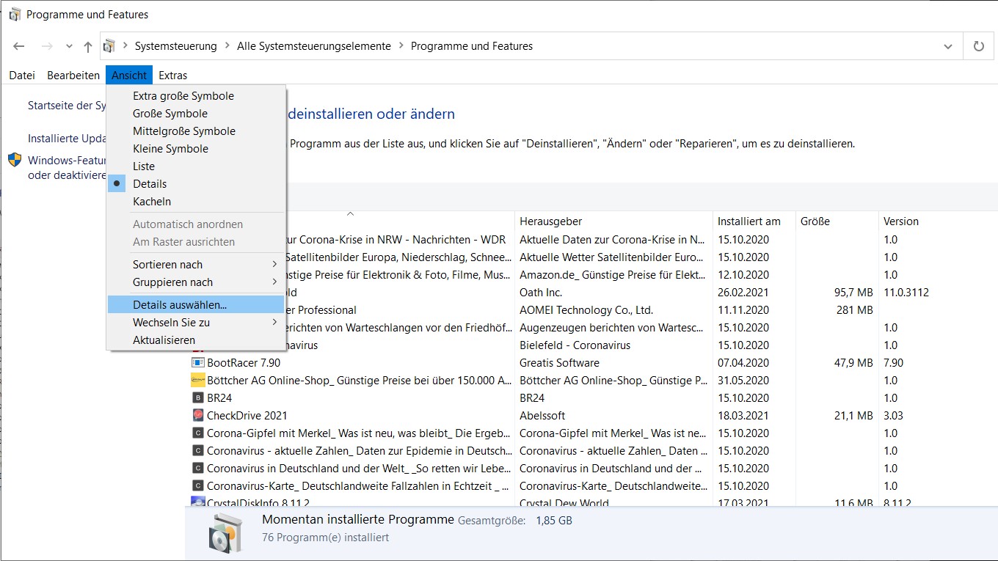Click the title bar Programme und Features icon

(x=15, y=14)
